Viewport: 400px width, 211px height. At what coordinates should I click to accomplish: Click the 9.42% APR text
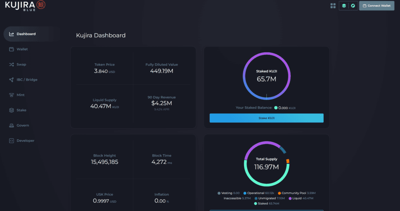pyautogui.click(x=161, y=109)
